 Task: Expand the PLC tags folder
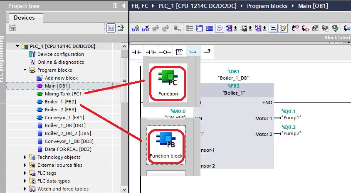tap(25, 173)
